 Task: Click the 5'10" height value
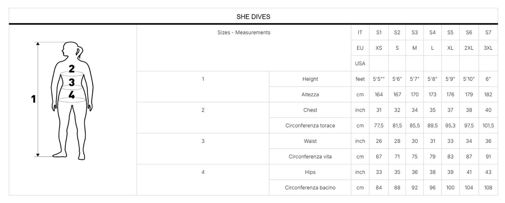pyautogui.click(x=469, y=79)
